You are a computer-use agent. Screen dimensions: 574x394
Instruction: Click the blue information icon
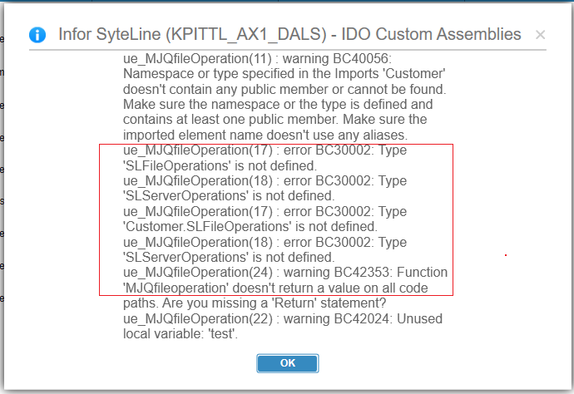click(x=37, y=35)
